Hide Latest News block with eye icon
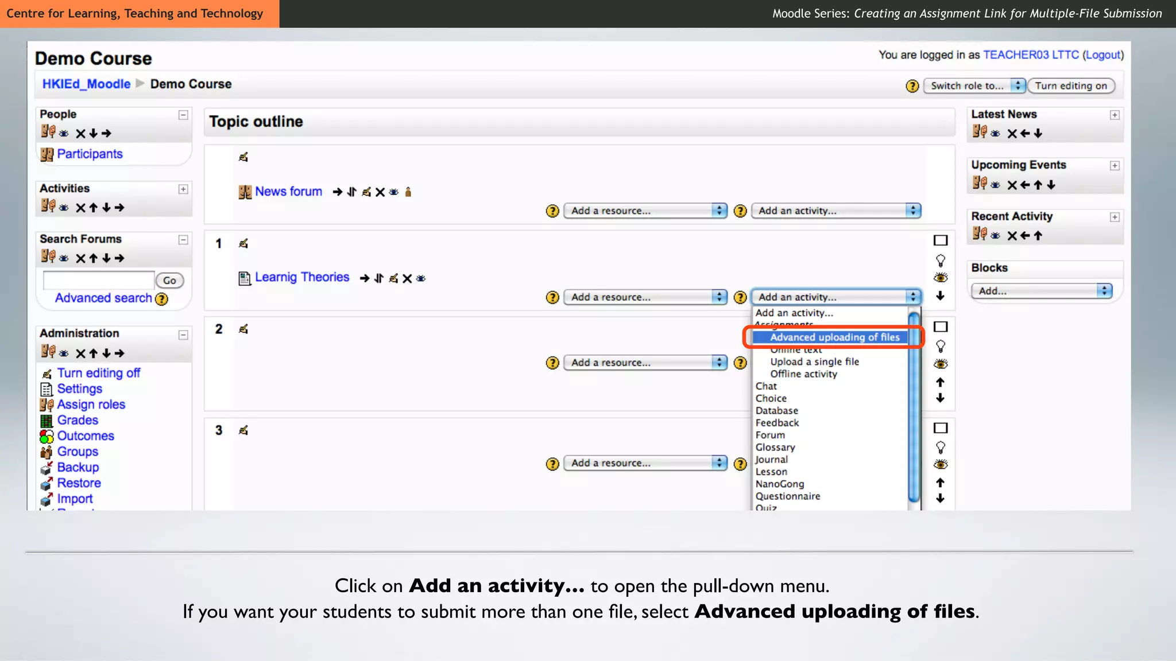 [x=995, y=134]
